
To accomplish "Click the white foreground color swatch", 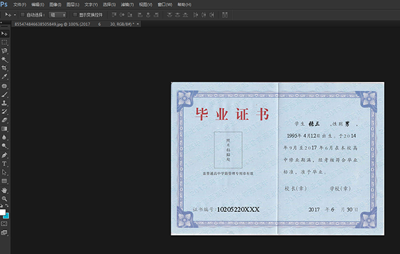I will pyautogui.click(x=2, y=212).
